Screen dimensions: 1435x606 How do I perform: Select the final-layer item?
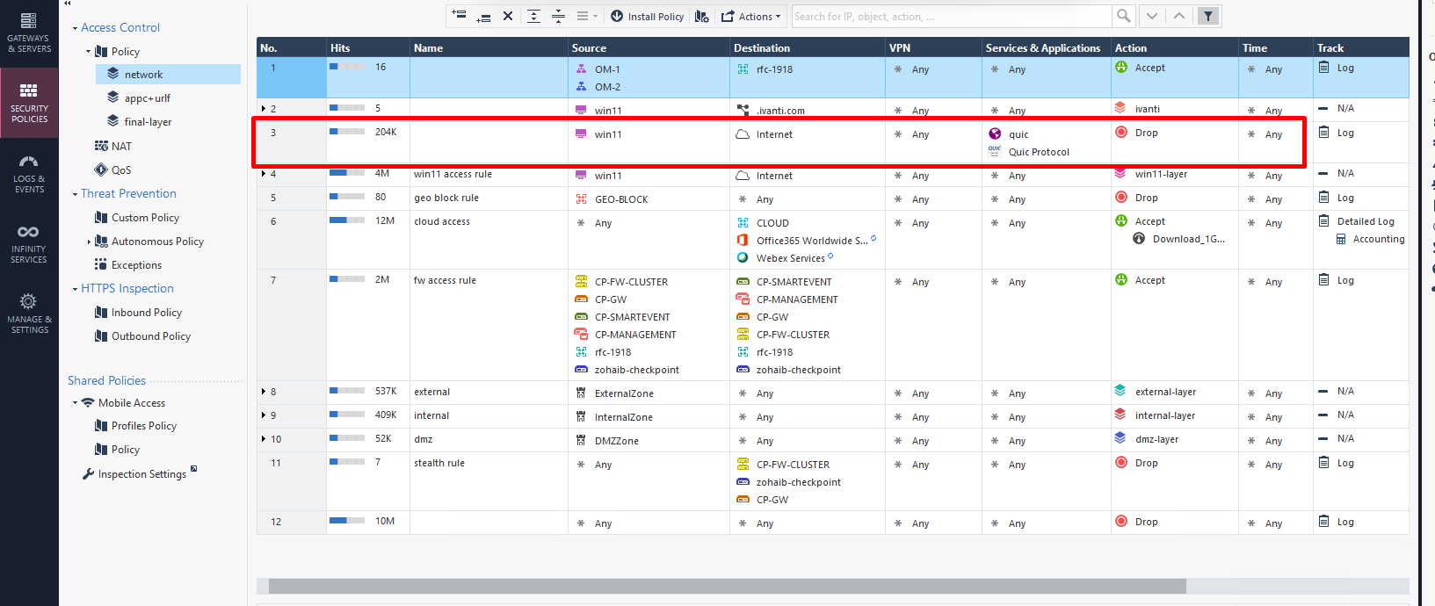point(148,122)
